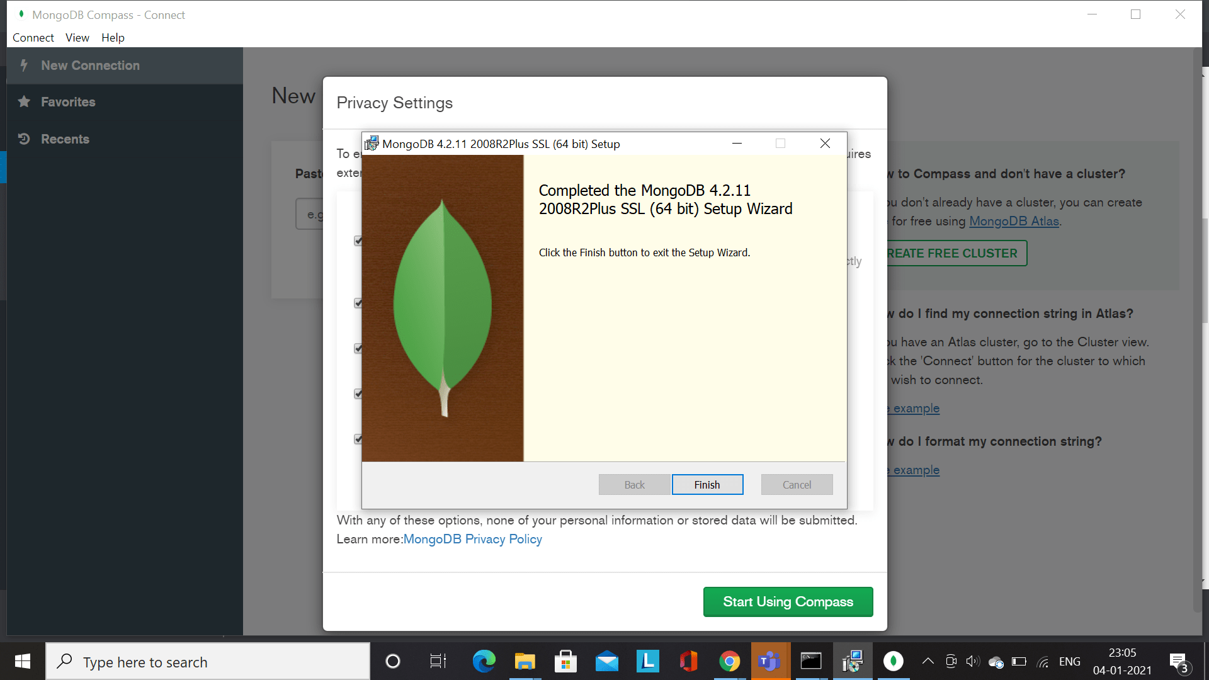
Task: Click Finish to exit the Setup Wizard
Action: [x=707, y=484]
